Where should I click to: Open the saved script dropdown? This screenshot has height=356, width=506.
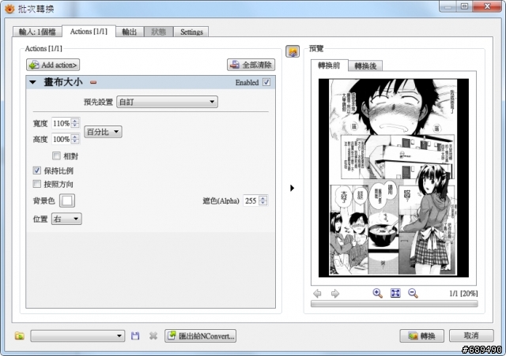click(77, 335)
